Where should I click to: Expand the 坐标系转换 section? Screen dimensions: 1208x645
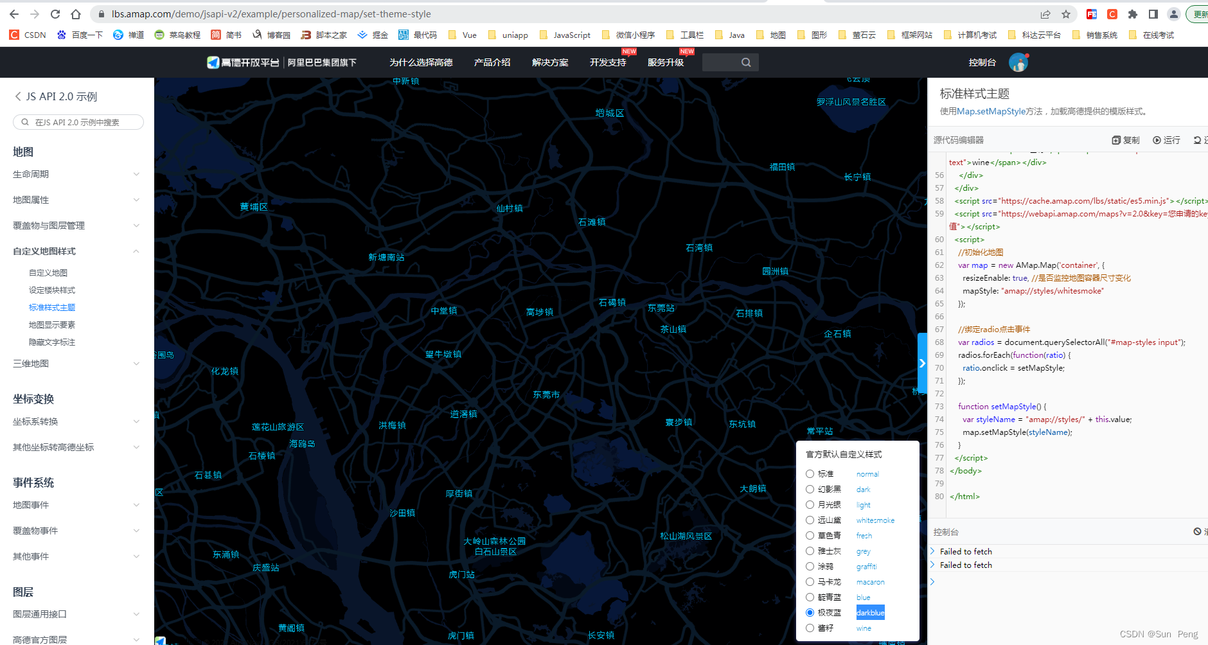pyautogui.click(x=77, y=421)
